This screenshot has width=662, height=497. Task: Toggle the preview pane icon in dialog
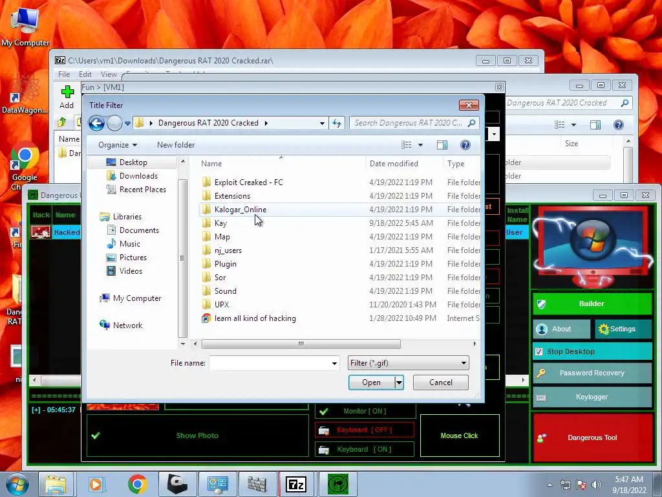point(442,145)
